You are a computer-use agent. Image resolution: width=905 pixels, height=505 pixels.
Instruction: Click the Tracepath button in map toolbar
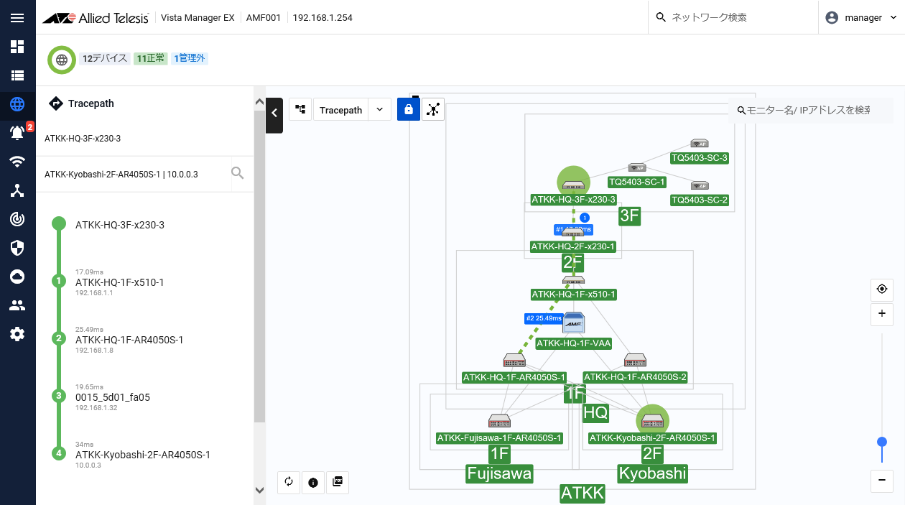340,110
